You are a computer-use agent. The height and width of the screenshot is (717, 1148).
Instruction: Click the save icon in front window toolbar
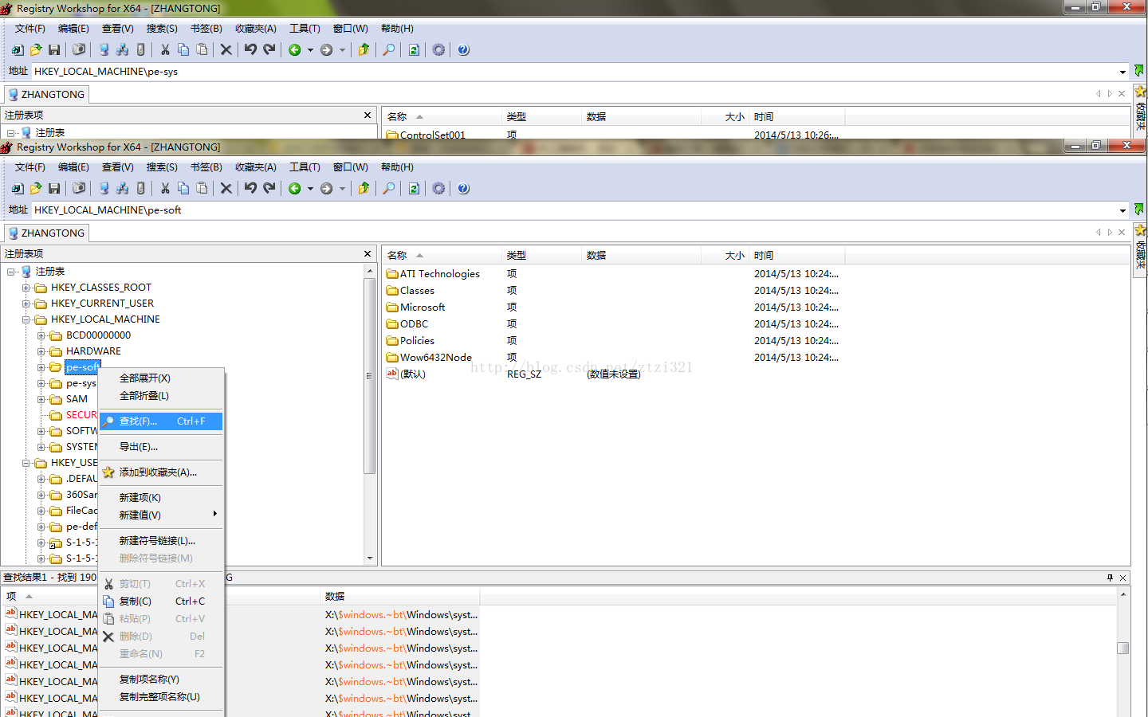click(x=54, y=188)
